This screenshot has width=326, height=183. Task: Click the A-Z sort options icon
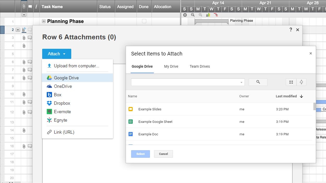click(301, 82)
